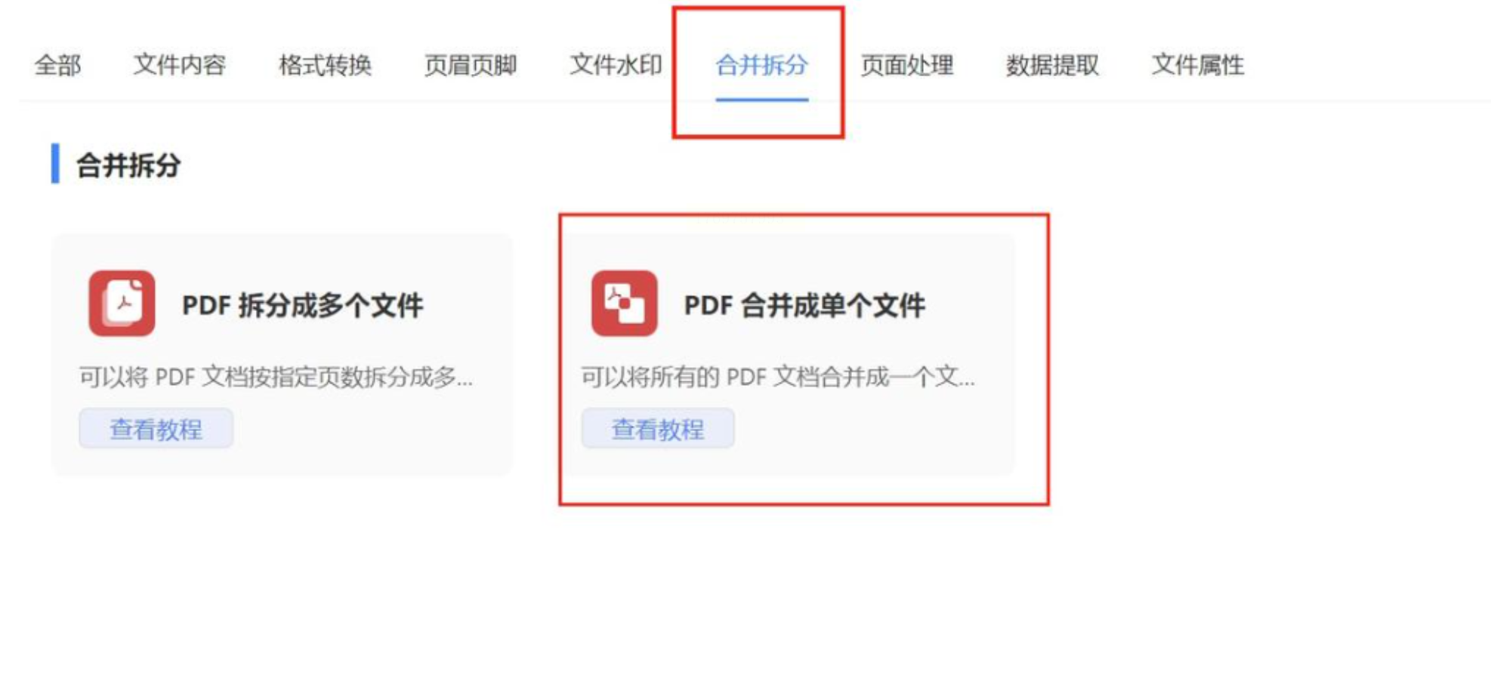Click the PDF split red document icon
This screenshot has height=675, width=1491.
122,304
